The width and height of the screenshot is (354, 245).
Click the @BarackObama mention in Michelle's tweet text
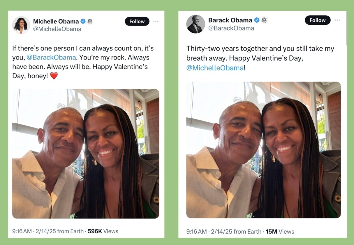pyautogui.click(x=52, y=57)
